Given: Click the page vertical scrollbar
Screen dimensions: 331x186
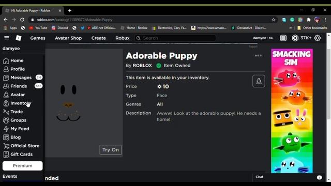Looking at the screenshot, I should [x=329, y=84].
